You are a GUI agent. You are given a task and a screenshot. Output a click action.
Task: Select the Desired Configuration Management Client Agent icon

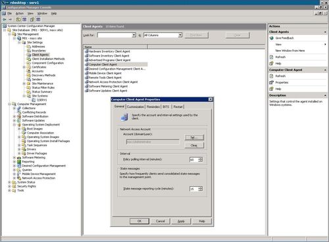(x=86, y=69)
